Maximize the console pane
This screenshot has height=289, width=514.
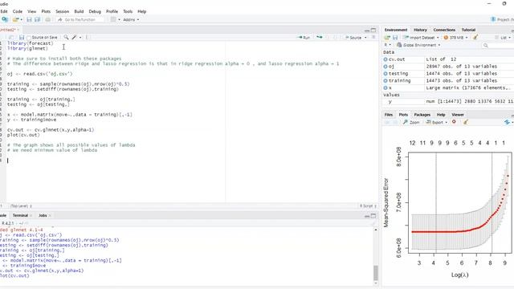coord(373,216)
